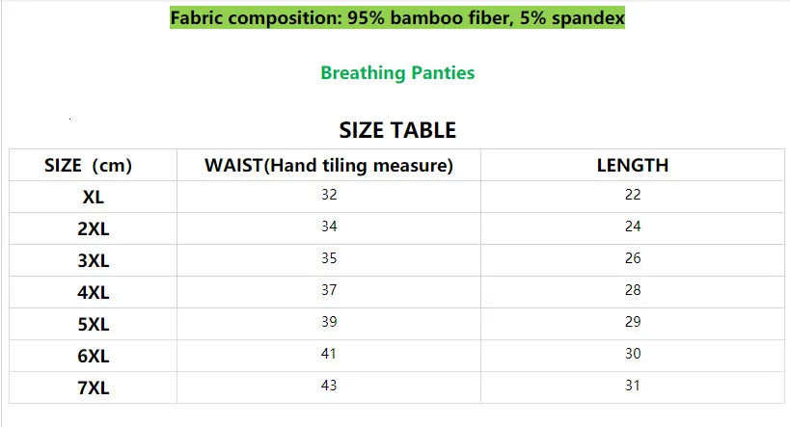Click the length value 26
The image size is (790, 427).
[633, 258]
